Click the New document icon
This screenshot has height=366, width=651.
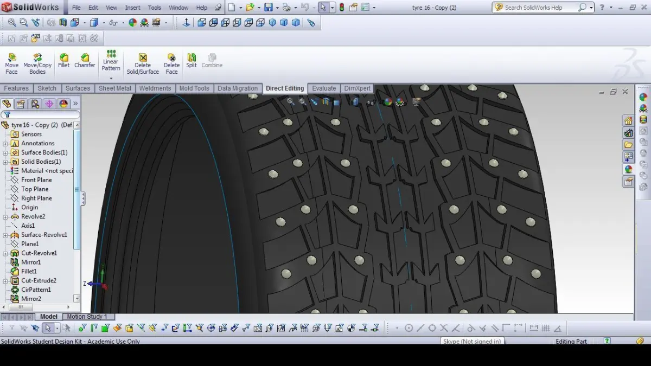click(232, 8)
